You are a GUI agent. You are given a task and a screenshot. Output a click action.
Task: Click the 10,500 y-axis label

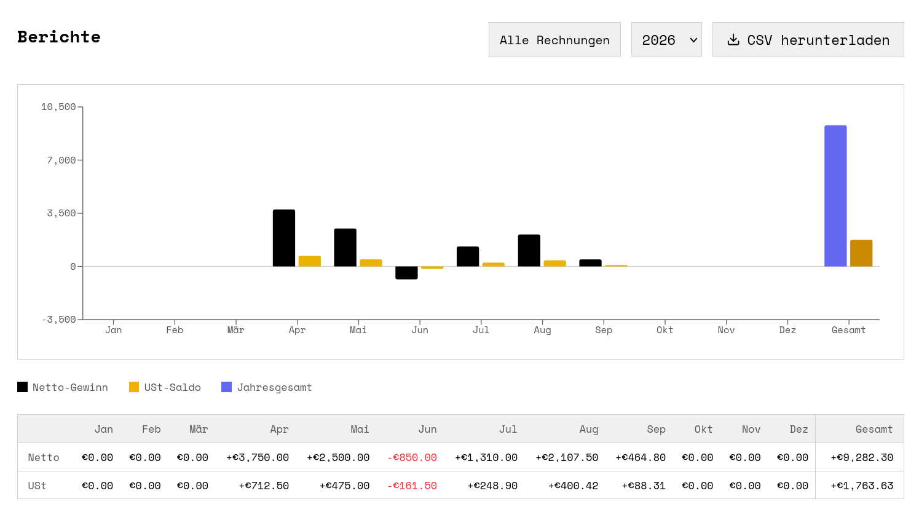(58, 107)
